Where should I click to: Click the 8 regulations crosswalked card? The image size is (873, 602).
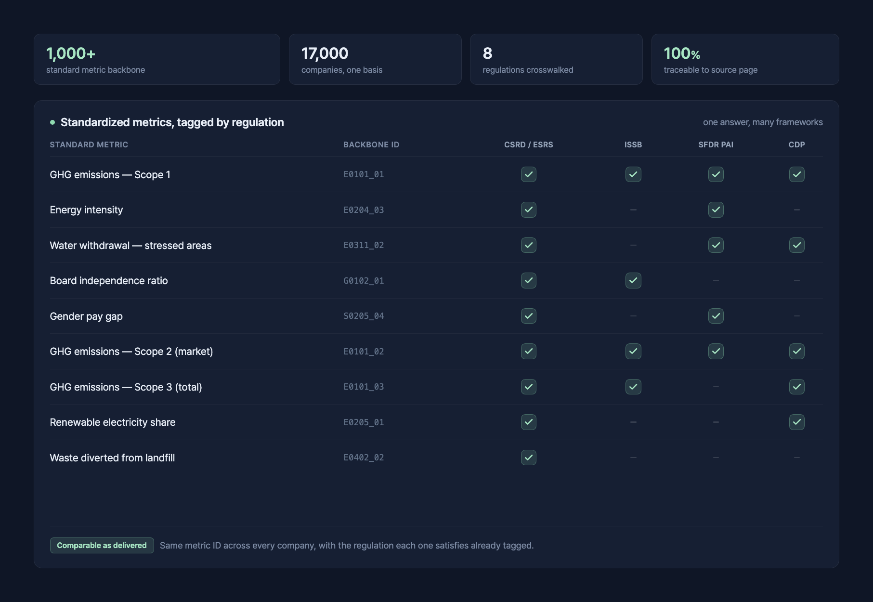(556, 59)
